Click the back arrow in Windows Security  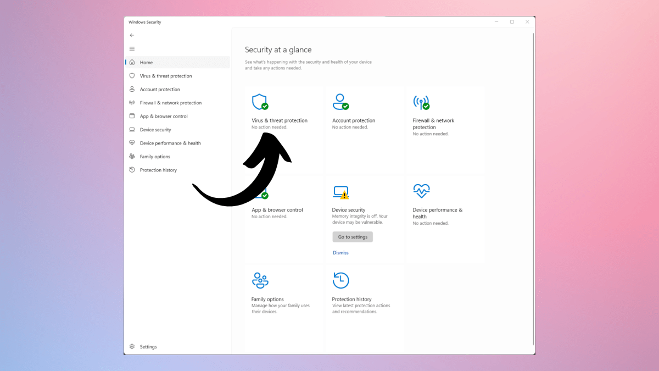coord(132,35)
